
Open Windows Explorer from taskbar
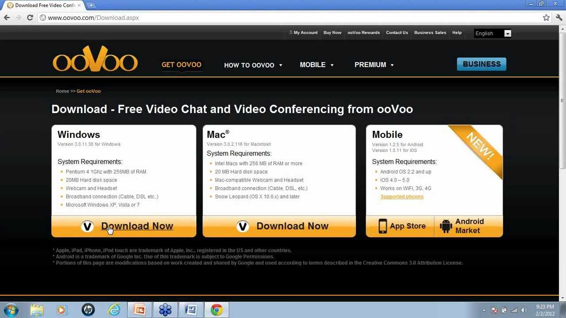click(37, 310)
